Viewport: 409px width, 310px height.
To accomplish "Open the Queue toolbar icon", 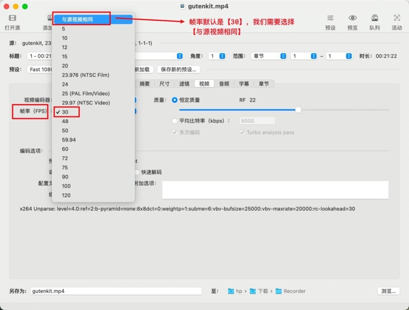I will coord(375,18).
